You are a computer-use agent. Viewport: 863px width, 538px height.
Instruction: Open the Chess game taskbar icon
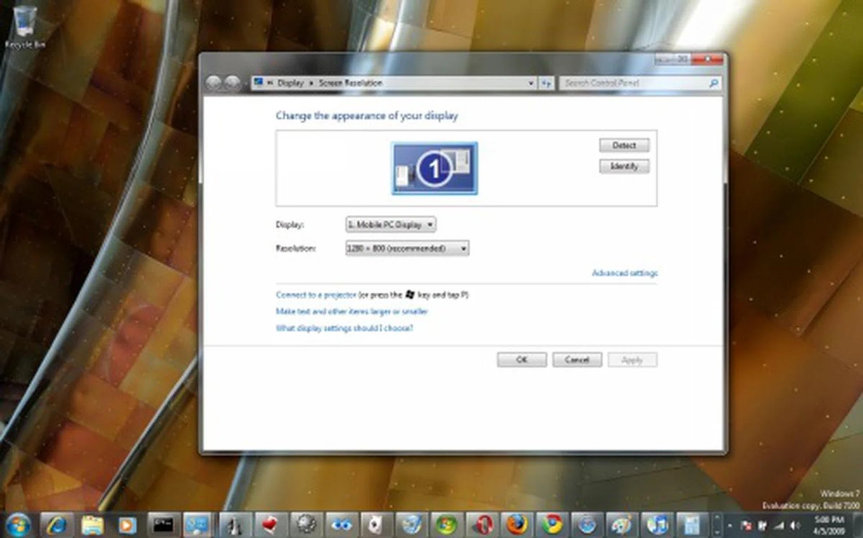click(234, 525)
